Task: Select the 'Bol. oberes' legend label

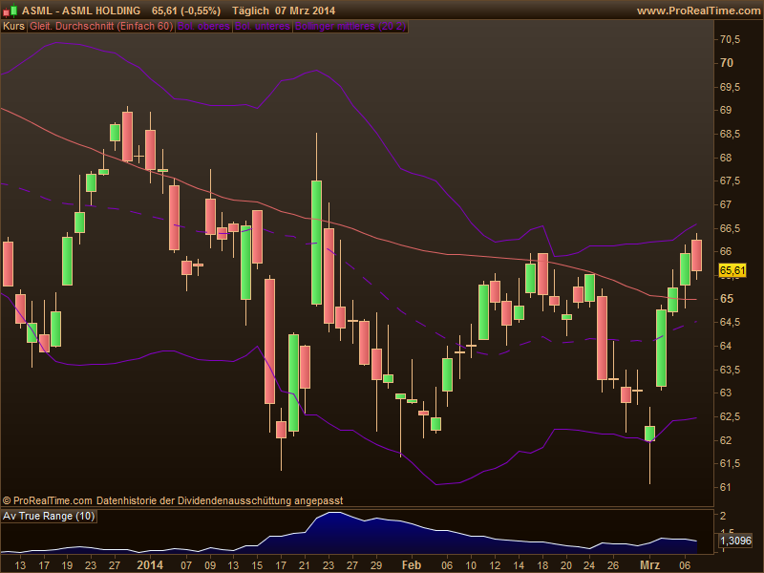Action: tap(203, 27)
